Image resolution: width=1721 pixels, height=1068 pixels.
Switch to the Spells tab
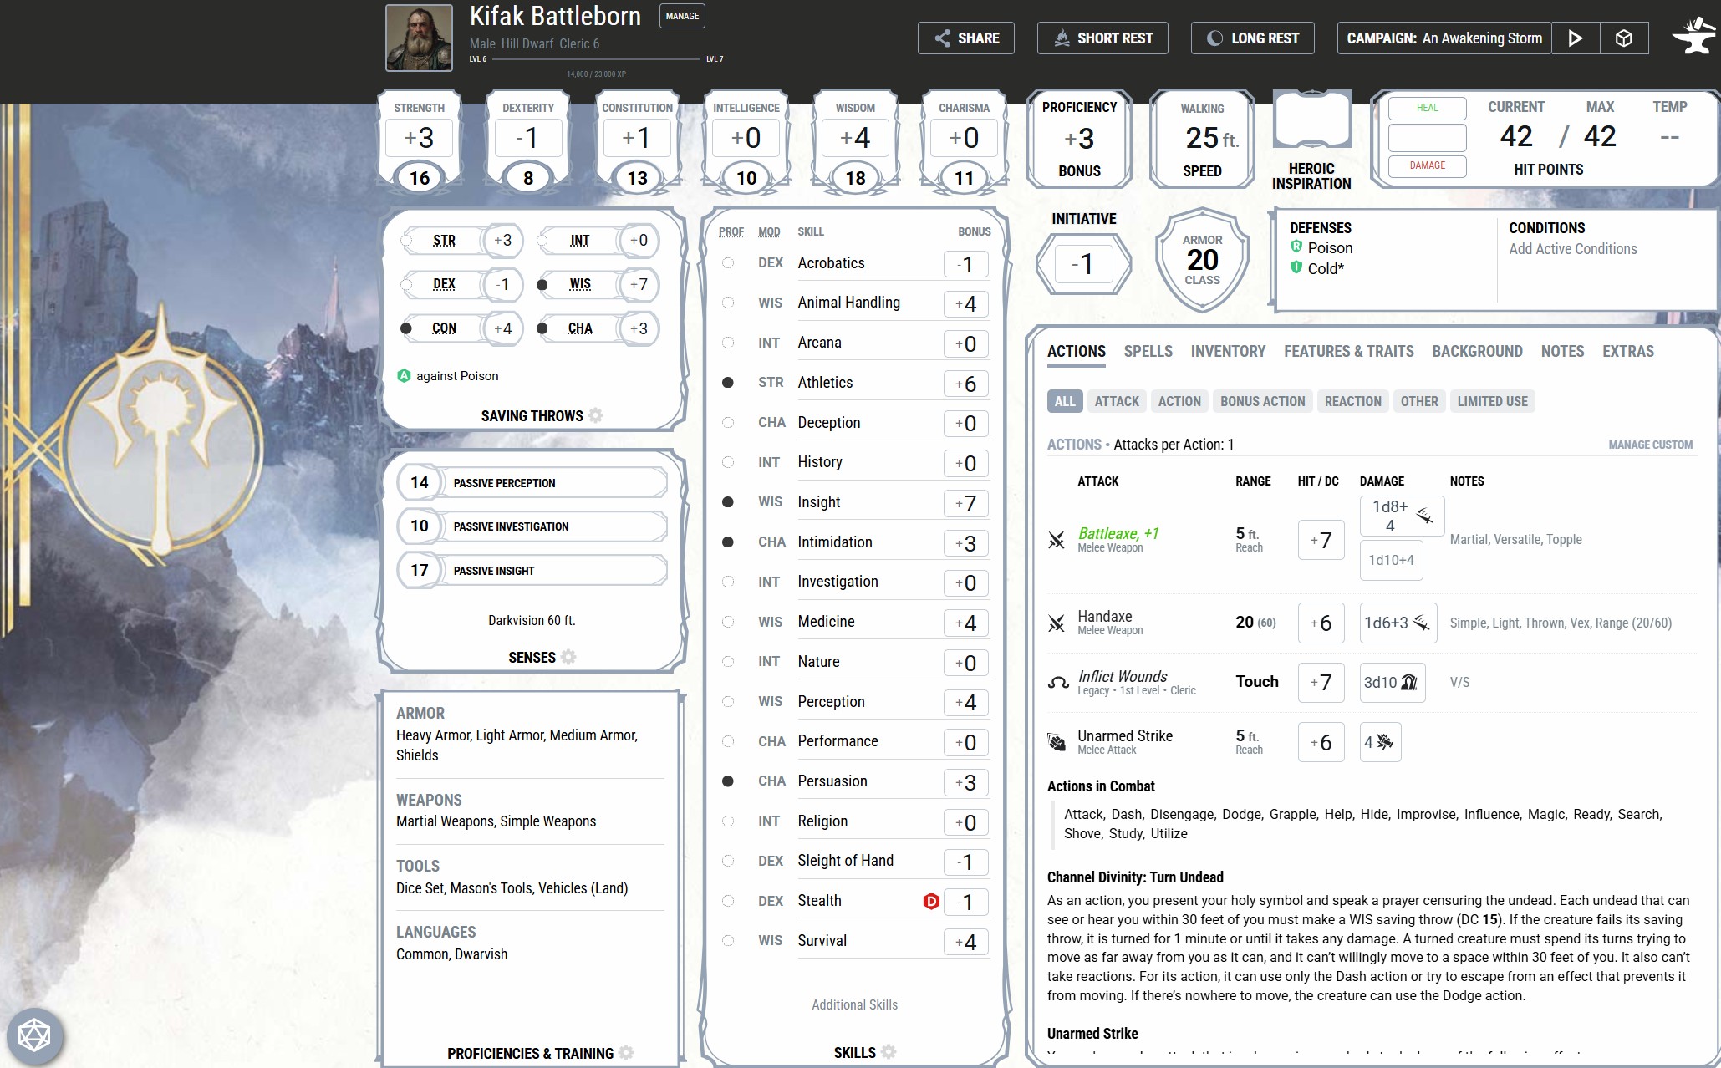click(x=1148, y=352)
